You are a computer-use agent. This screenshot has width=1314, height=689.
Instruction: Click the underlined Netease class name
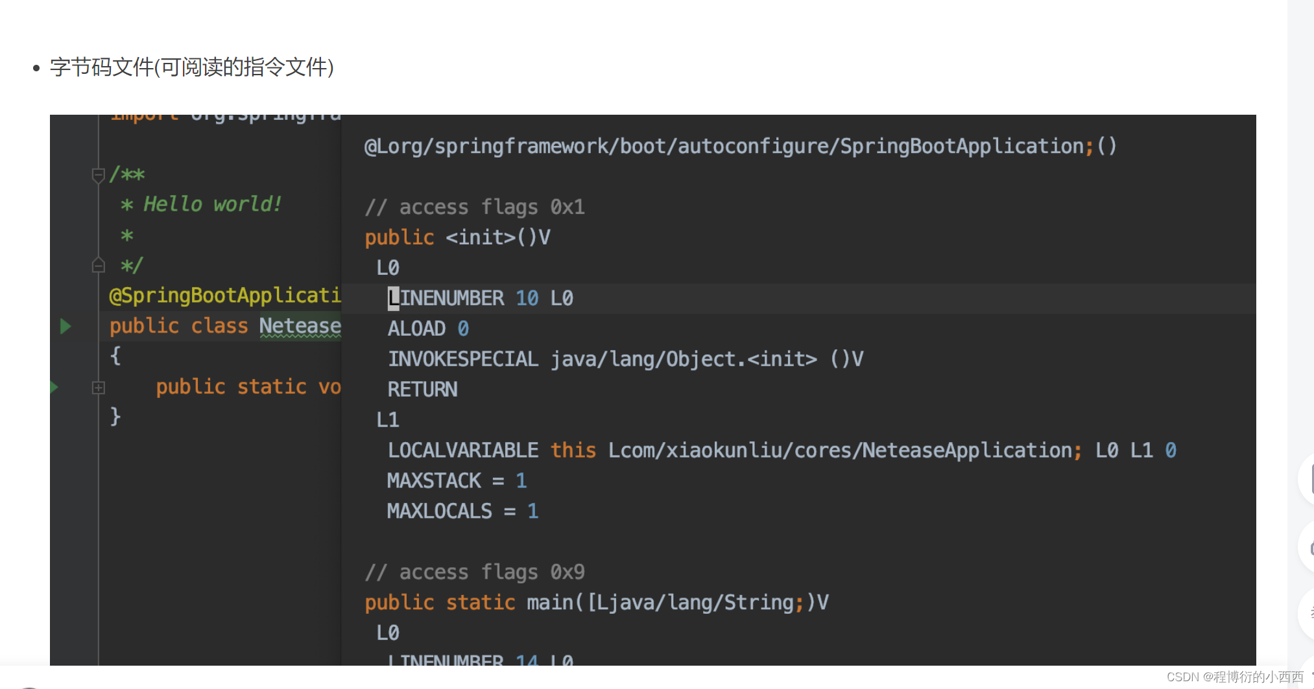point(300,326)
